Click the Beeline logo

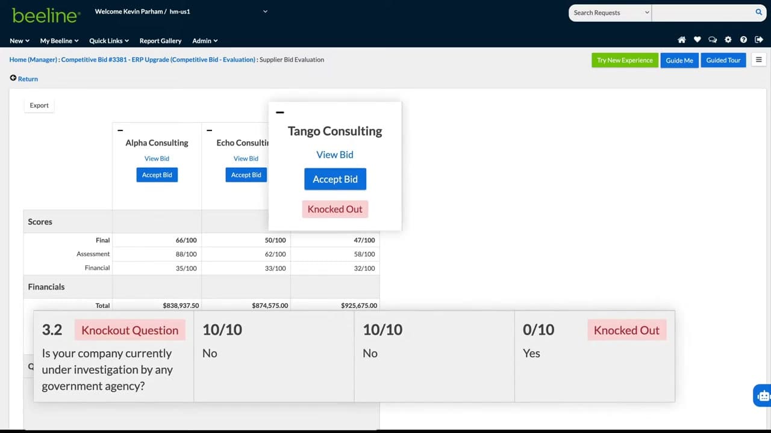click(46, 16)
